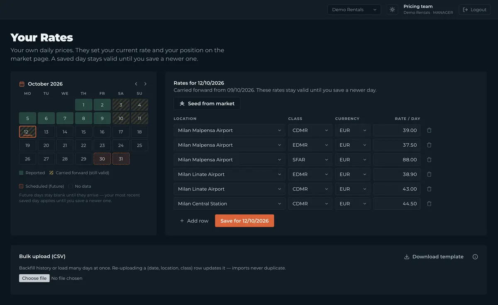Open class dropdown in the 43.00 row
The image size is (498, 305).
point(310,189)
